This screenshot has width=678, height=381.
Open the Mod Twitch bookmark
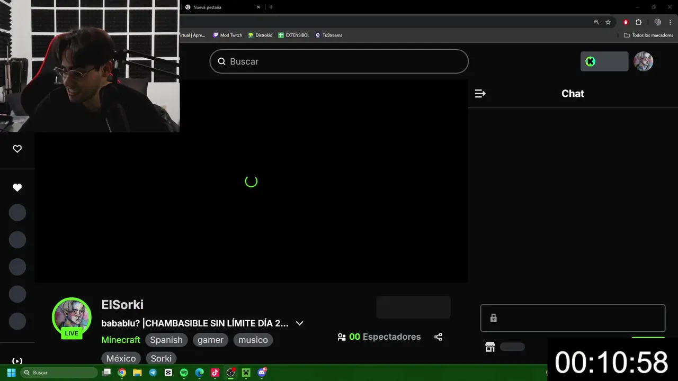click(x=227, y=35)
